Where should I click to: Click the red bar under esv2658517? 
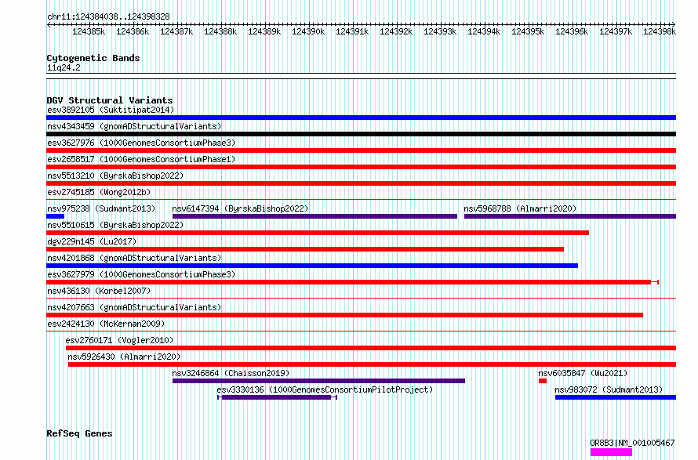click(x=361, y=167)
